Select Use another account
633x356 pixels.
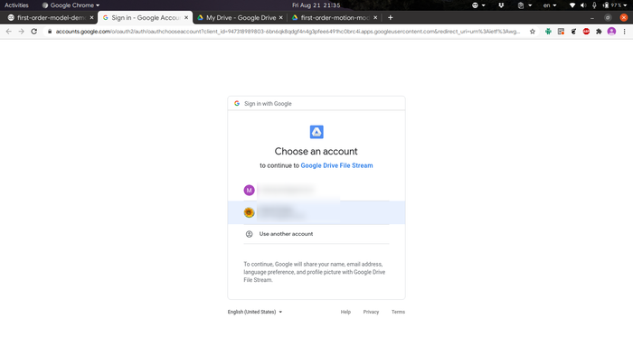click(x=316, y=234)
